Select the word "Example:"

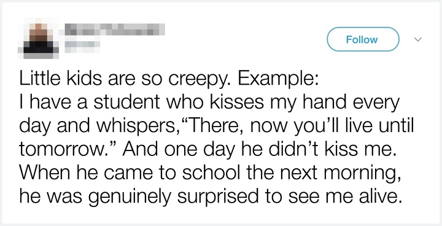[x=279, y=79]
